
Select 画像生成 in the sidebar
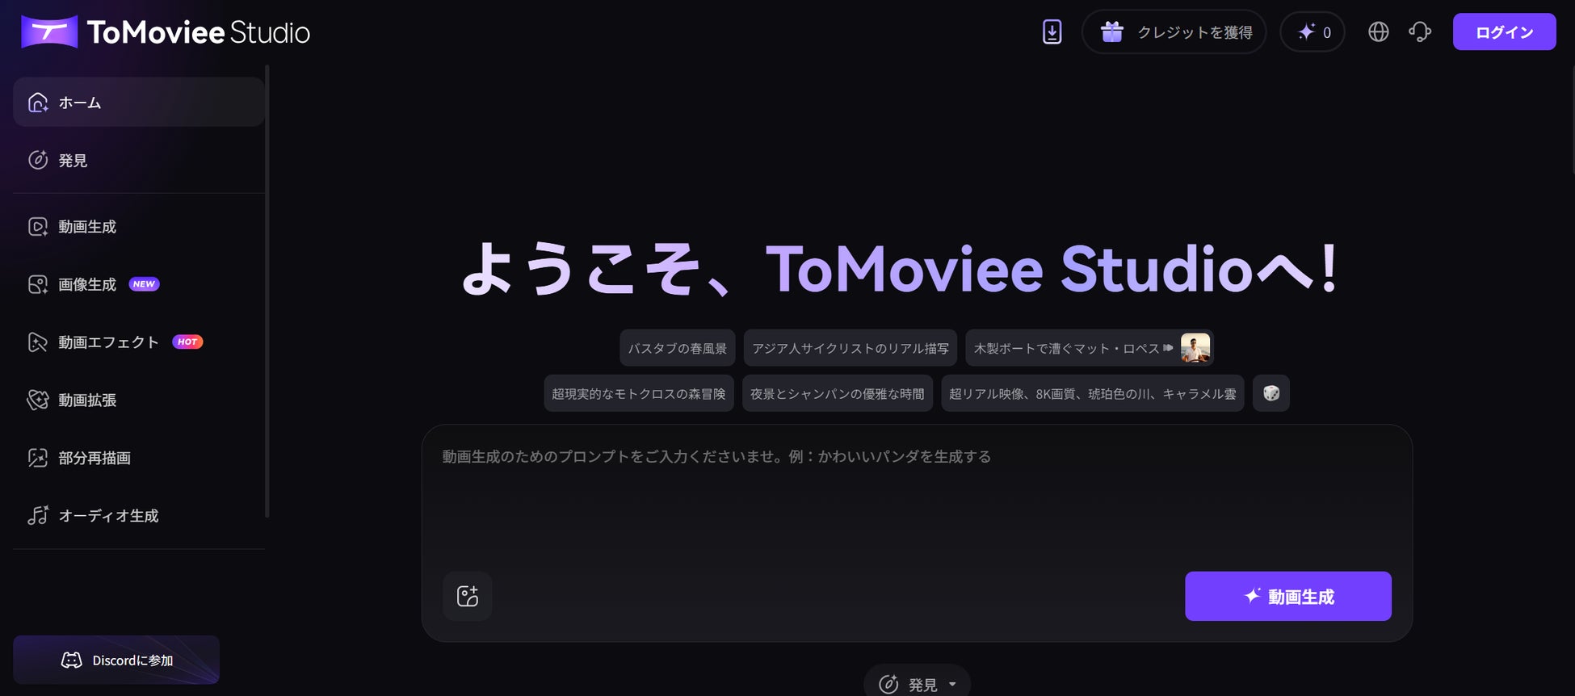(139, 284)
